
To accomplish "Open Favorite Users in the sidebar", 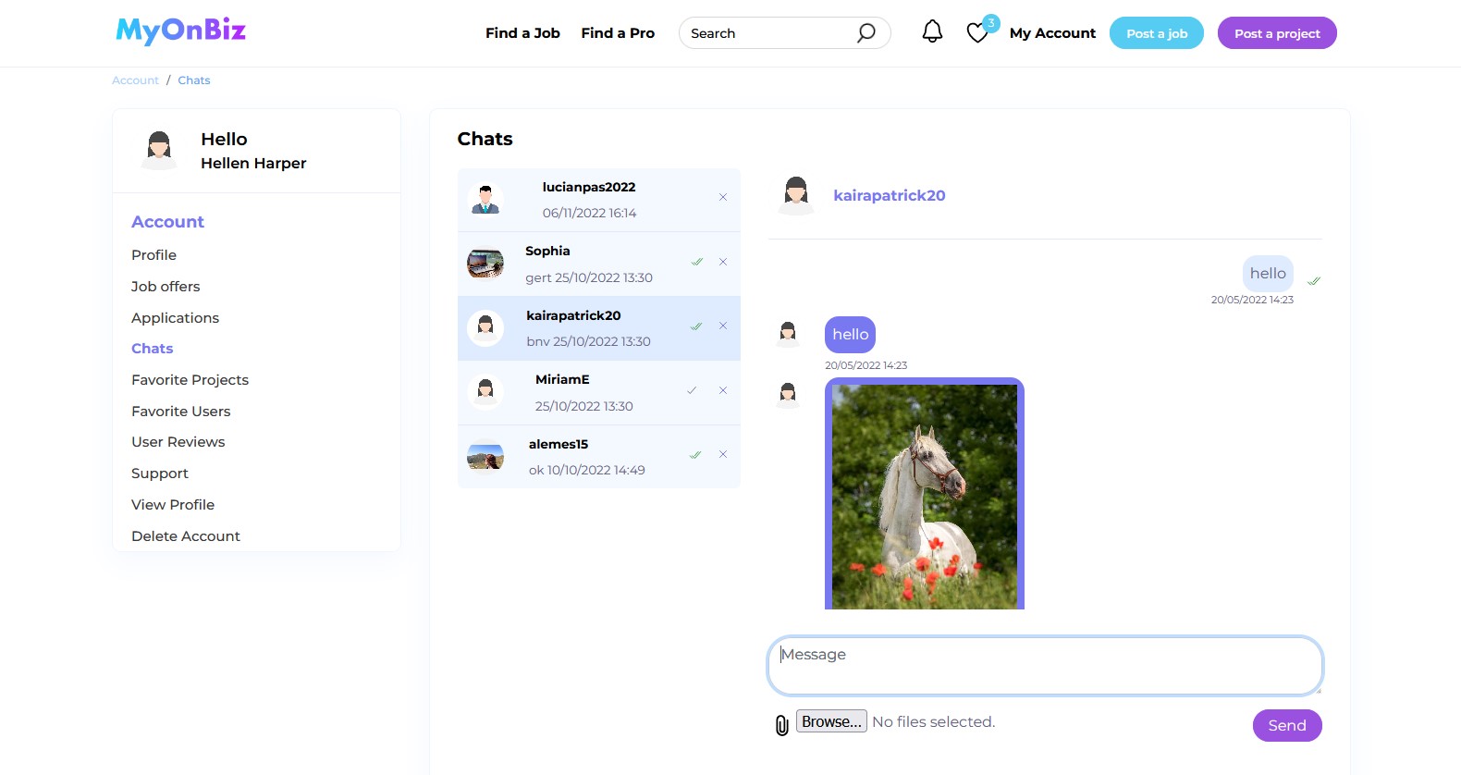I will [x=180, y=412].
